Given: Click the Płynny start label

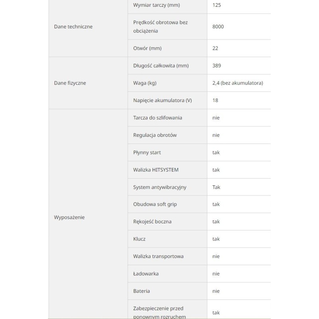Looking at the screenshot, I should (147, 152).
